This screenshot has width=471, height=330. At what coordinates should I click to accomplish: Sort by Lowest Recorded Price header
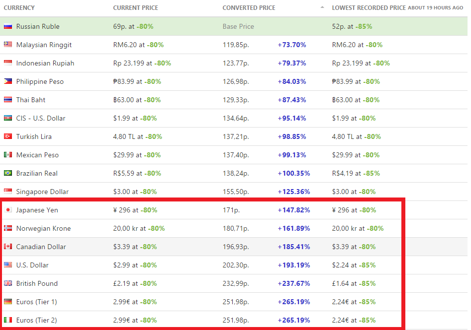369,8
